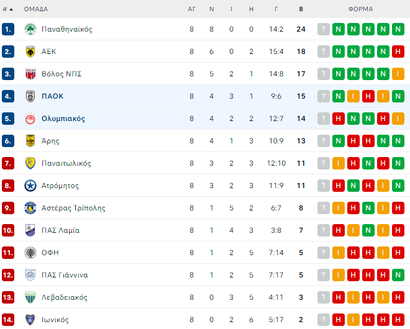Click the Παναθηναϊκός club crest icon
The width and height of the screenshot is (410, 329).
coord(30,29)
